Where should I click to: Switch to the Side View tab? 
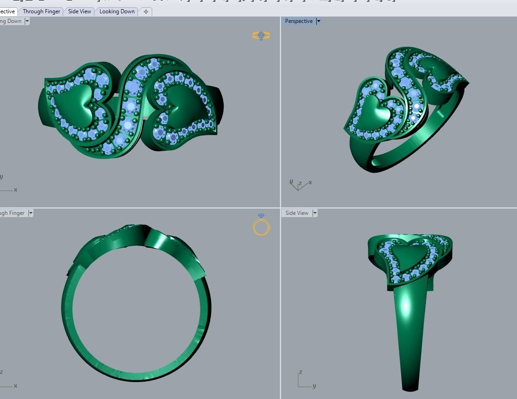(79, 11)
